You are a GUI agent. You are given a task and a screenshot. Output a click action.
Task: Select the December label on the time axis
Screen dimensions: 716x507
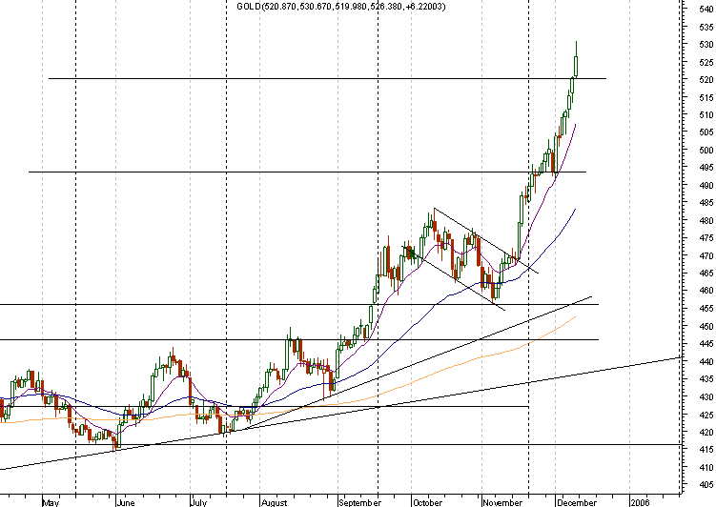tap(577, 502)
